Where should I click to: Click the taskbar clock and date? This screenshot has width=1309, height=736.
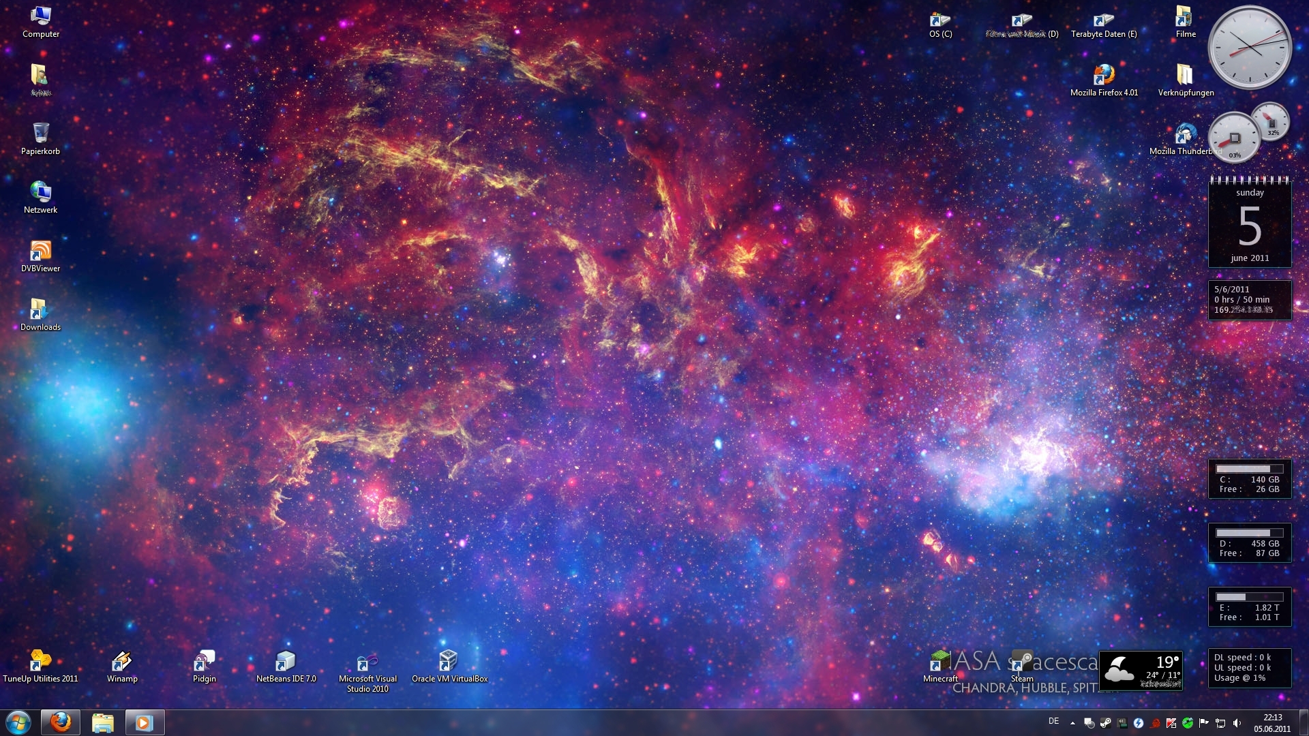(1272, 723)
